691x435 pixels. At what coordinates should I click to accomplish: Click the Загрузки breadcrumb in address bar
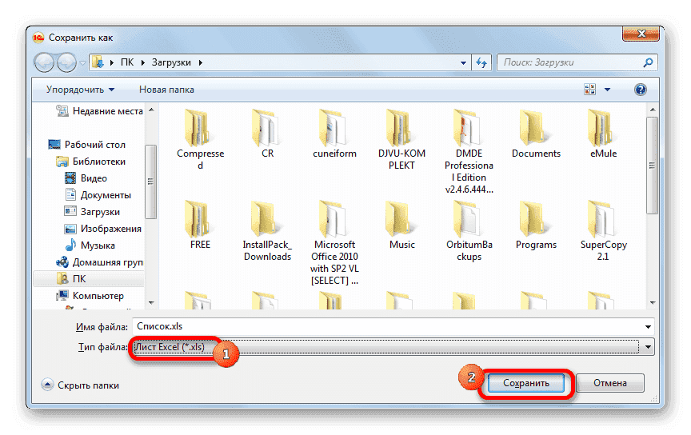(x=171, y=62)
